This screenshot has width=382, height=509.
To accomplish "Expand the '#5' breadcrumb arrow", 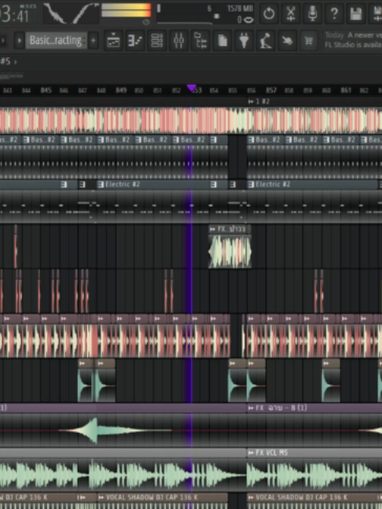I will click(15, 61).
